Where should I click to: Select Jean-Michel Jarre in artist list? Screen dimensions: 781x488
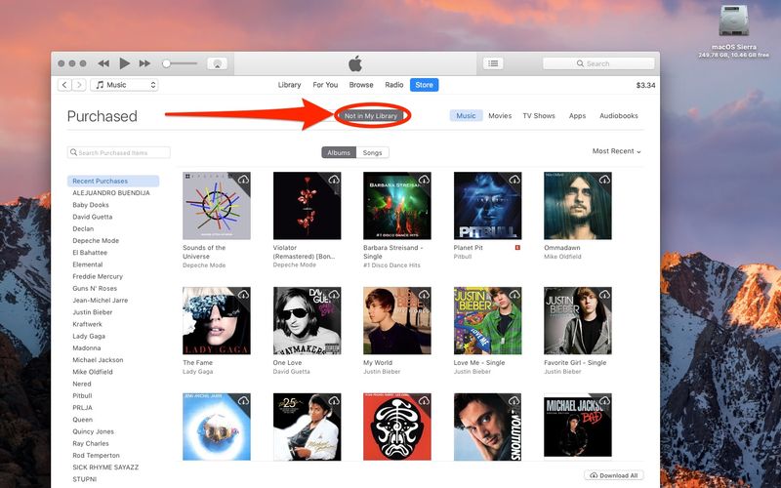(x=101, y=301)
